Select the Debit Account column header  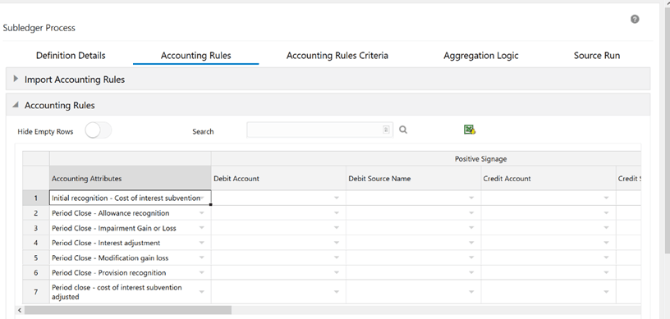278,179
